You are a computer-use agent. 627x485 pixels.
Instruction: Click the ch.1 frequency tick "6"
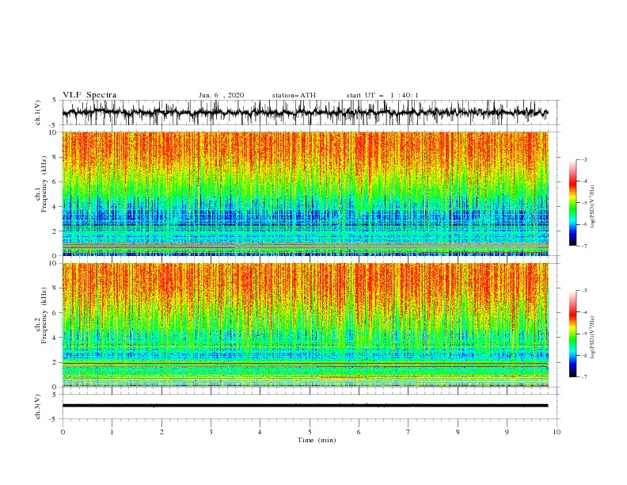point(55,181)
